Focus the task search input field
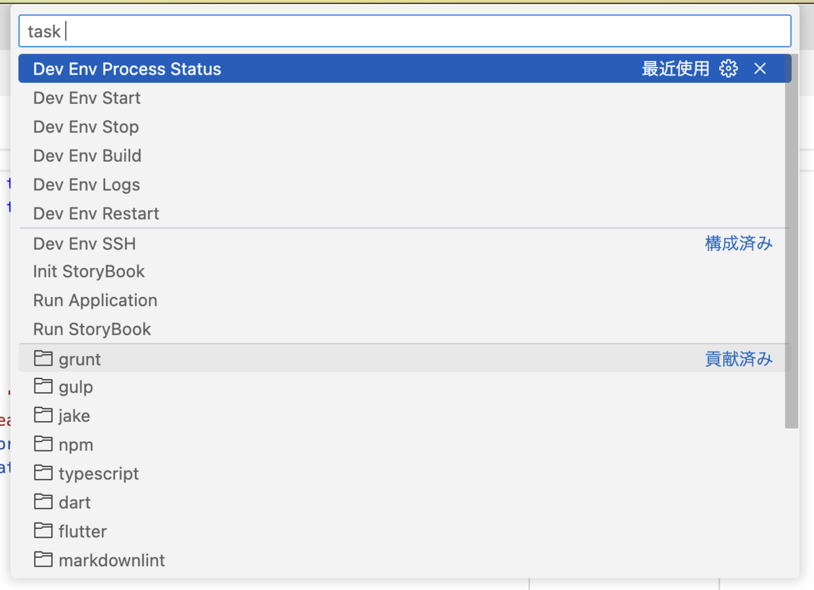814x590 pixels. click(x=405, y=31)
